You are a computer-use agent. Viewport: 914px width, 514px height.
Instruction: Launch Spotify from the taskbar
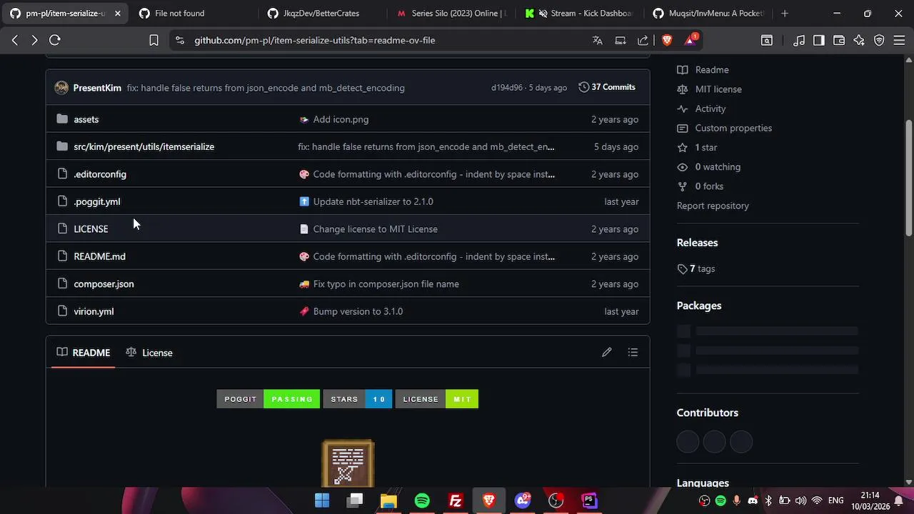coord(422,501)
